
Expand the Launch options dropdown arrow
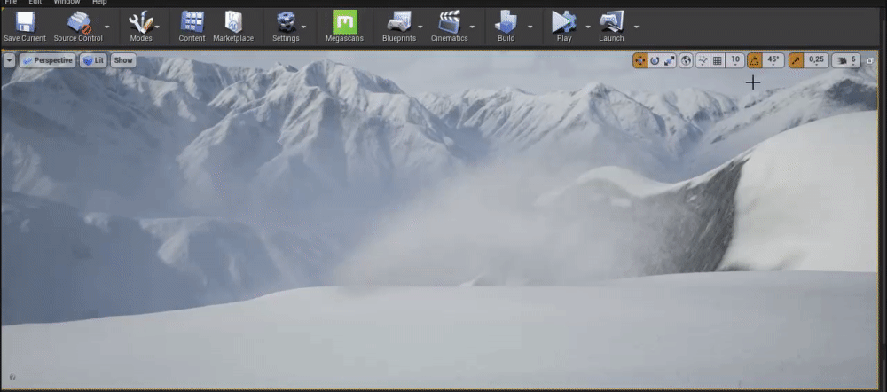[x=636, y=27]
